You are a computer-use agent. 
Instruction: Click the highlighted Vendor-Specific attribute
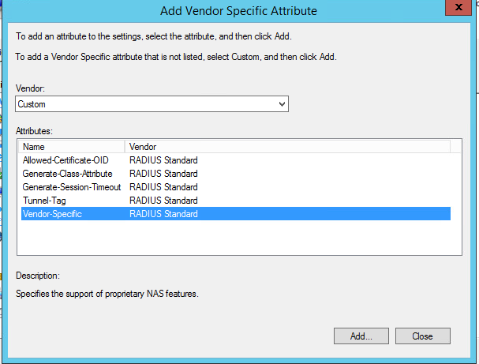pyautogui.click(x=52, y=214)
